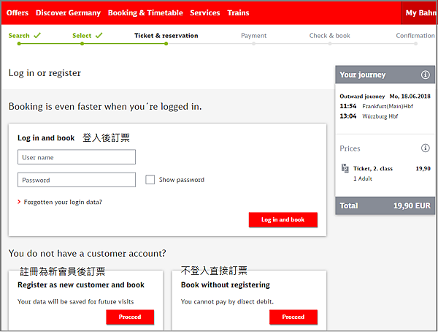Open the Your journey info icon
The image size is (438, 332).
click(x=425, y=75)
